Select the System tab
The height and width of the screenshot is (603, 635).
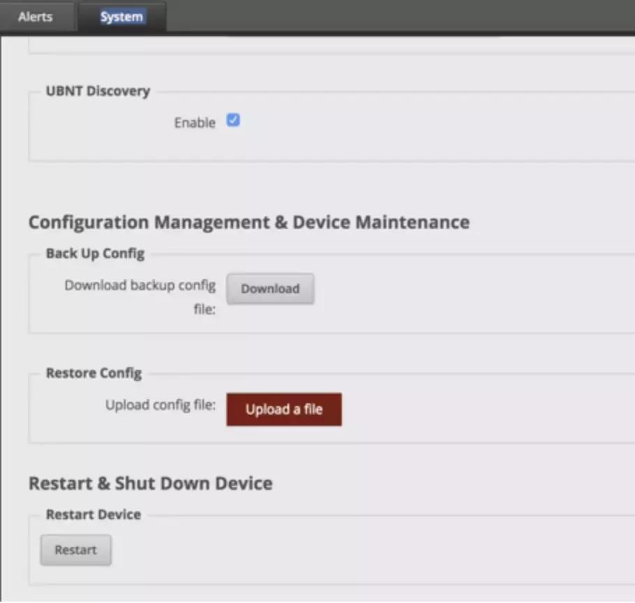(121, 17)
